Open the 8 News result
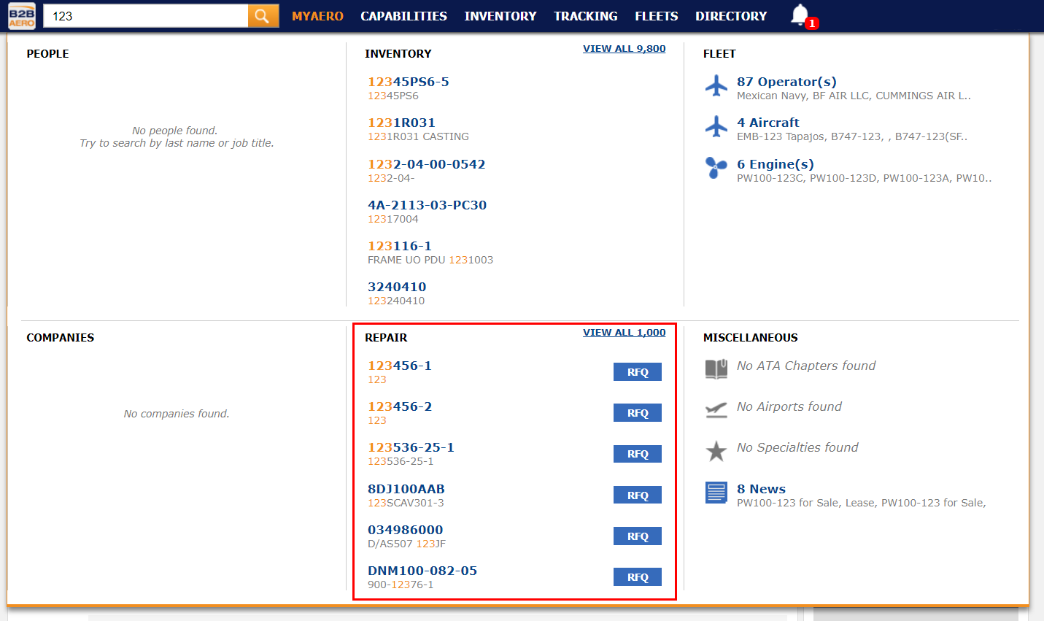Viewport: 1044px width, 621px height. click(761, 489)
